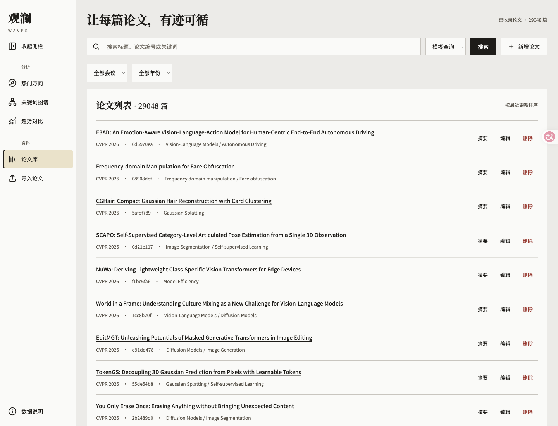Open 趋势对比 sidebar item
558x426 pixels.
click(38, 121)
